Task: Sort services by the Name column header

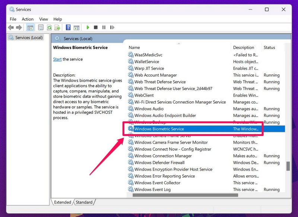Action: pos(134,48)
